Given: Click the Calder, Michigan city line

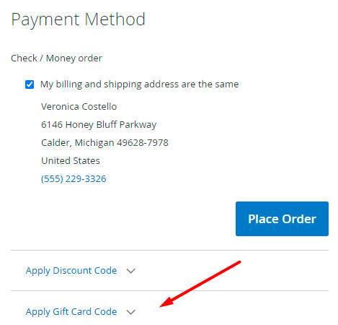Looking at the screenshot, I should tap(104, 143).
